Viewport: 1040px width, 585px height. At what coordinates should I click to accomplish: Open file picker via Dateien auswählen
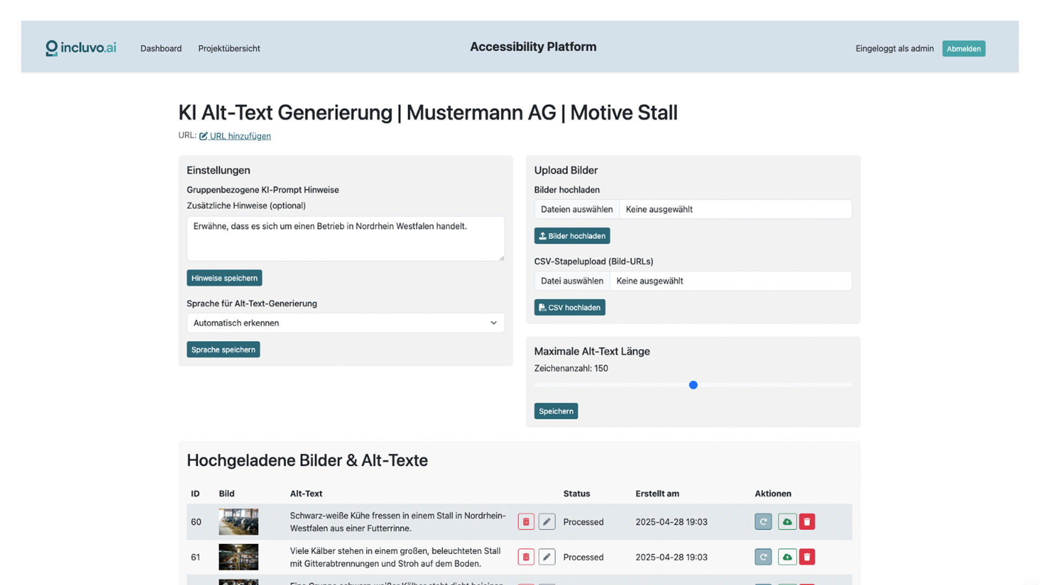click(x=576, y=209)
